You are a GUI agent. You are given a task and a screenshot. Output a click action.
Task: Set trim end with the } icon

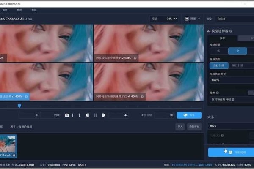[x=80, y=115]
